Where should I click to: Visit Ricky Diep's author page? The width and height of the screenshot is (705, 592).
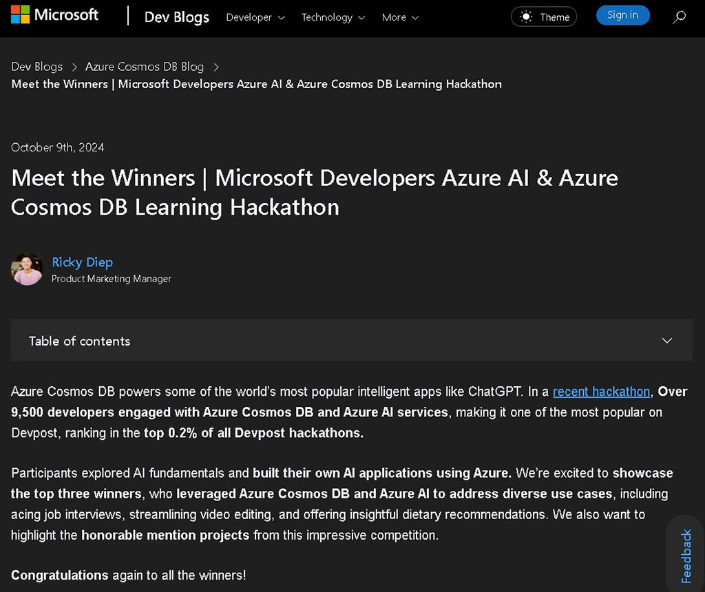tap(82, 262)
